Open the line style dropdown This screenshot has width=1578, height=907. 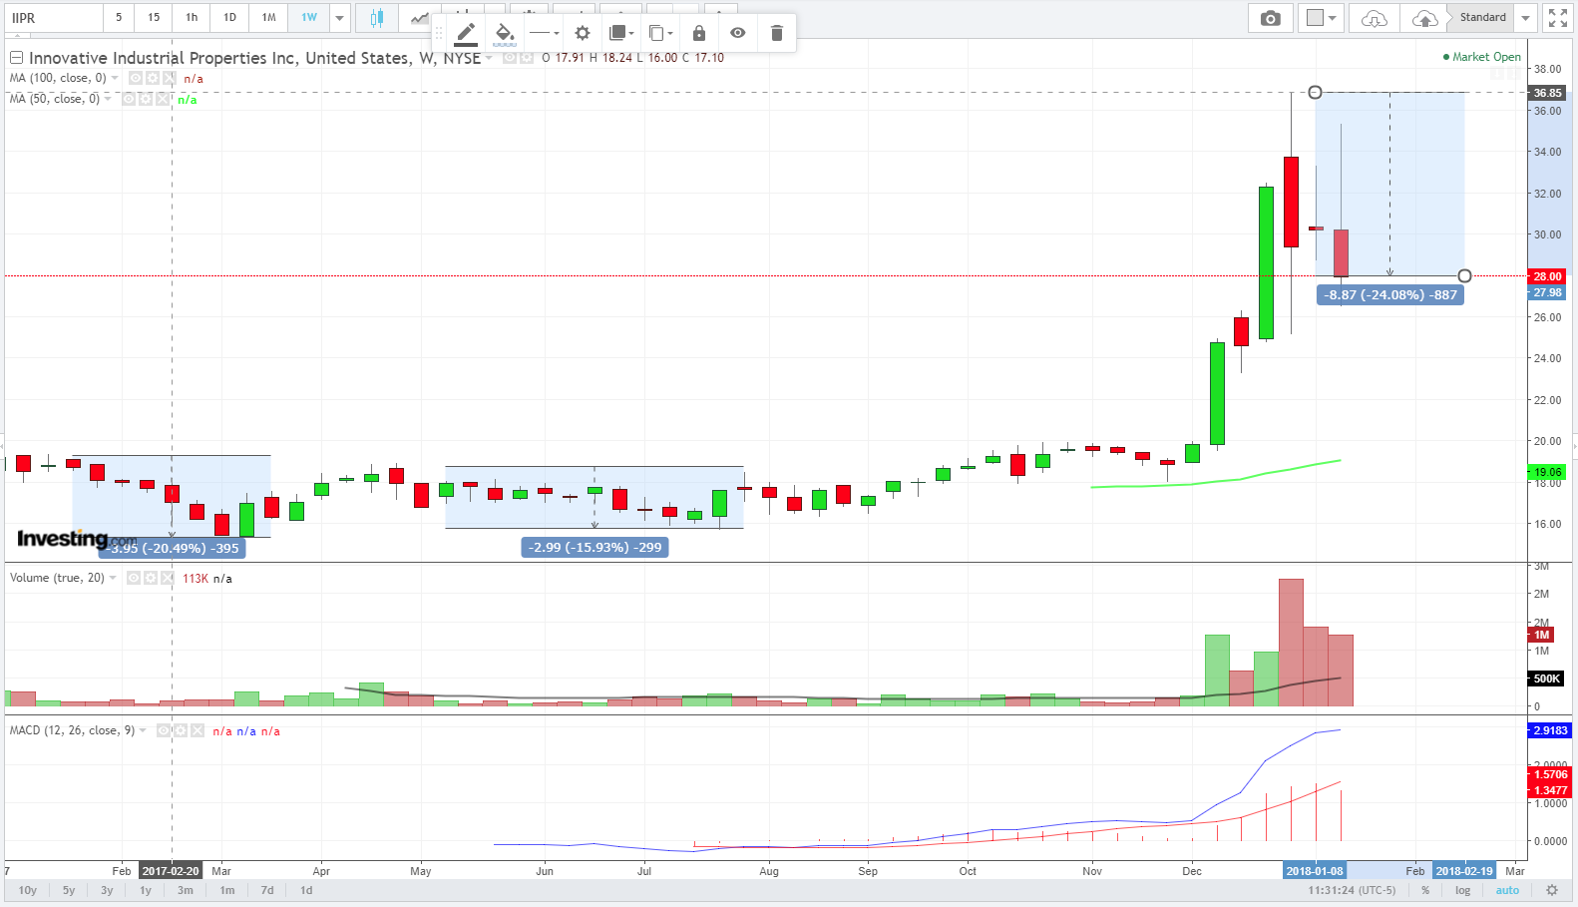point(544,34)
